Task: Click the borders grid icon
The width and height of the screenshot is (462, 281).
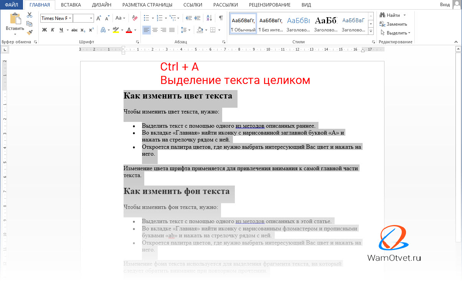Action: [213, 30]
